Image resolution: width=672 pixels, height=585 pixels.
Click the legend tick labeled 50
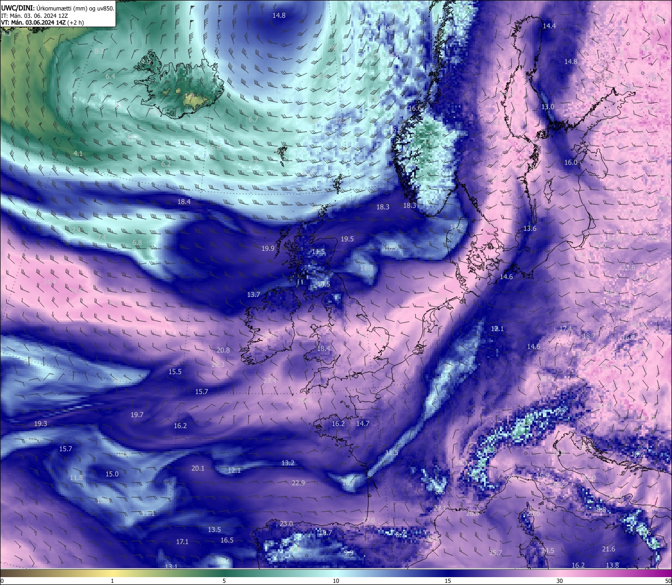[667, 581]
